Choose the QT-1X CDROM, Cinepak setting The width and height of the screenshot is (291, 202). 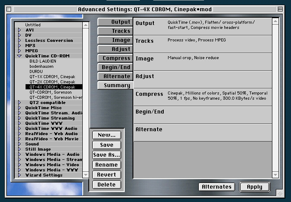pyautogui.click(x=52, y=77)
